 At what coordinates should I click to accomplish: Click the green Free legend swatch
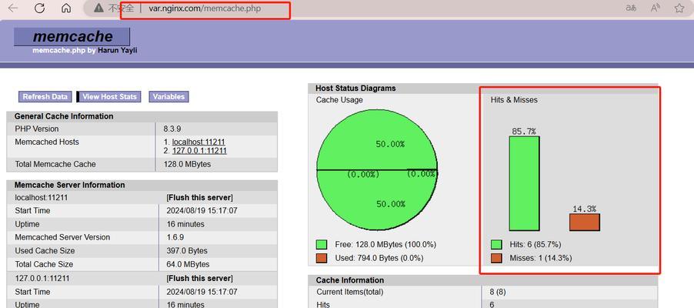click(x=322, y=245)
